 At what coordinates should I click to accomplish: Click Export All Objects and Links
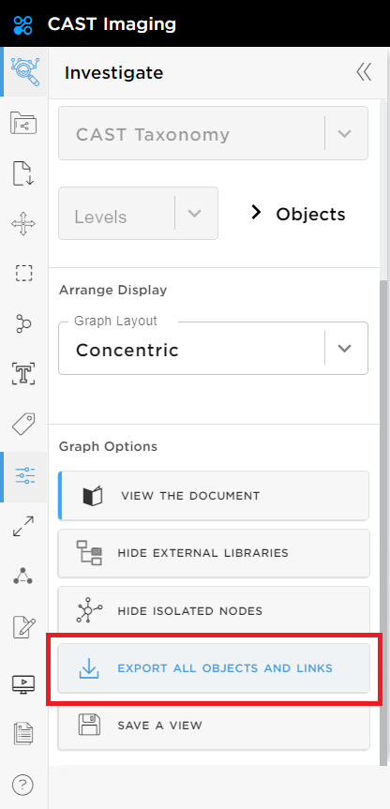(x=214, y=668)
